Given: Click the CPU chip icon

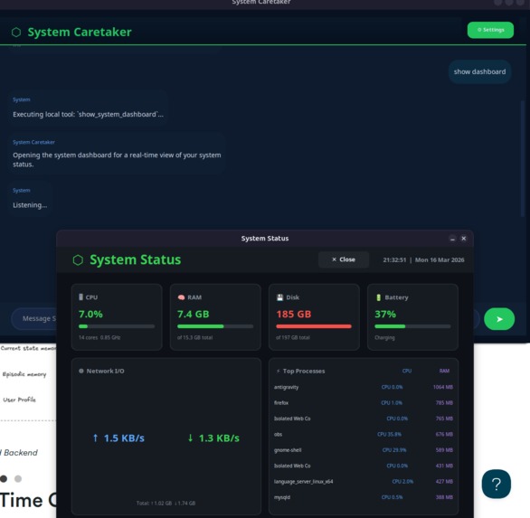Looking at the screenshot, I should 80,297.
